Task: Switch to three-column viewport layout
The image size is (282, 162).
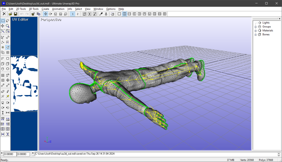Action: [x=155, y=14]
